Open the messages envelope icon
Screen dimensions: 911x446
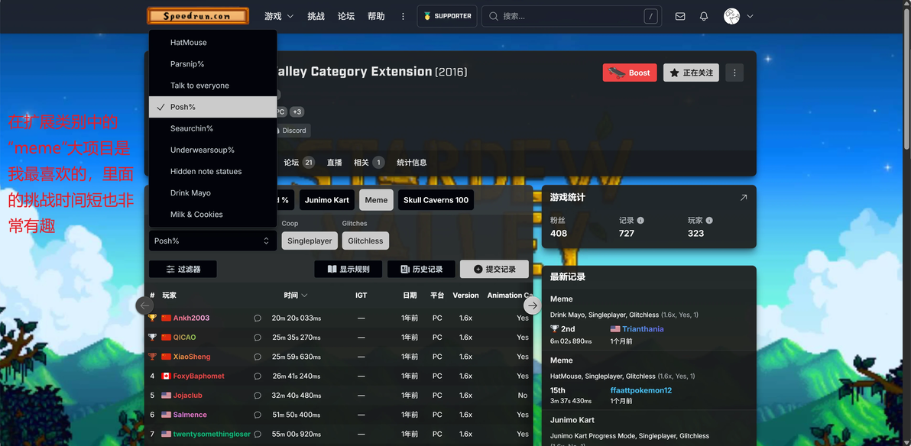click(679, 16)
